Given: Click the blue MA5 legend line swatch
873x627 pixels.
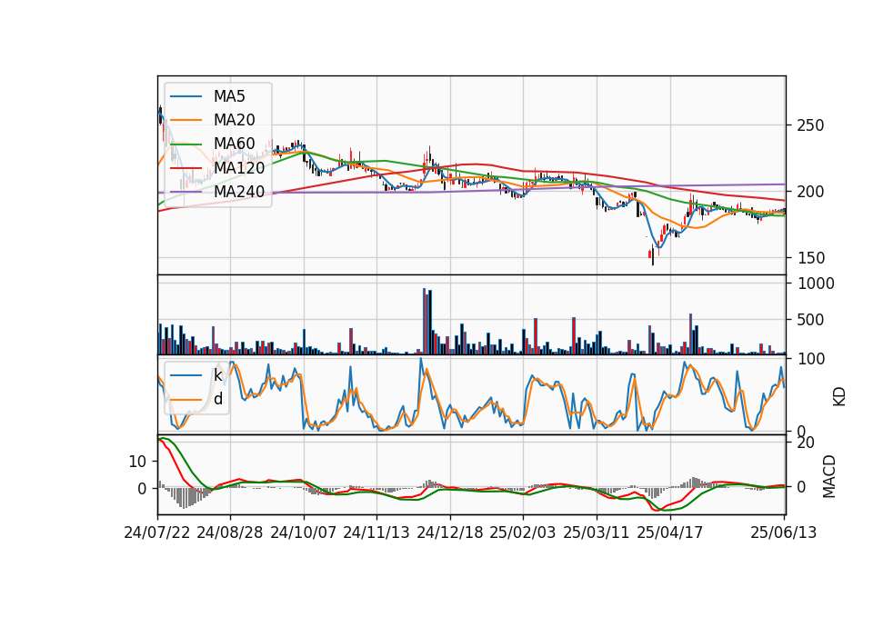Looking at the screenshot, I should pos(186,96).
